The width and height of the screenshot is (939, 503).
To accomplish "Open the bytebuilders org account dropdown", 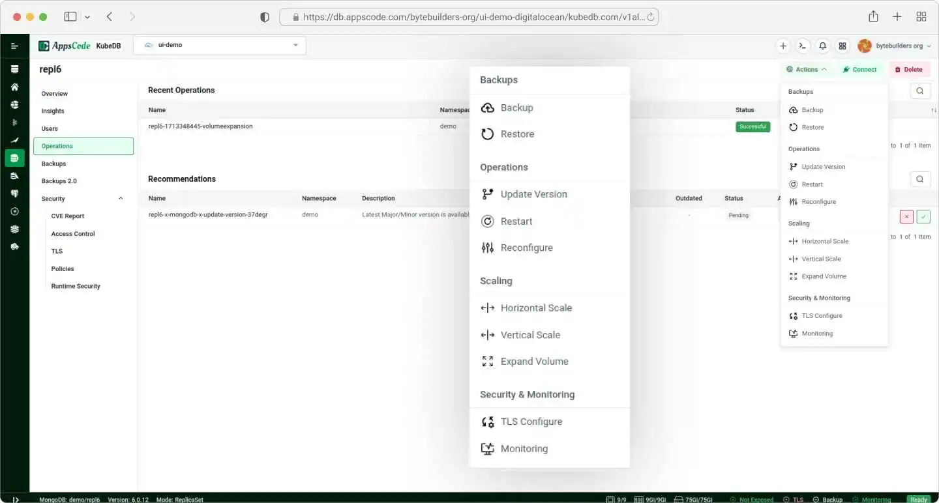I will 894,46.
